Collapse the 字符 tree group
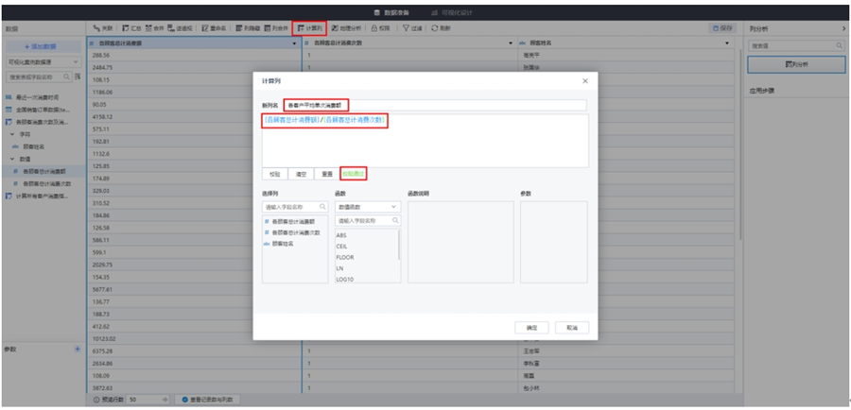Viewport: 851px width, 410px height. [14, 134]
